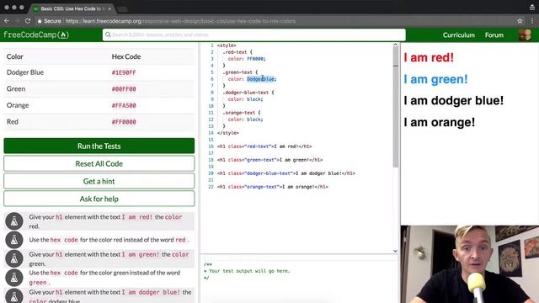Click flask icon beside 'hex code for red' test
The image size is (539, 303).
click(14, 240)
